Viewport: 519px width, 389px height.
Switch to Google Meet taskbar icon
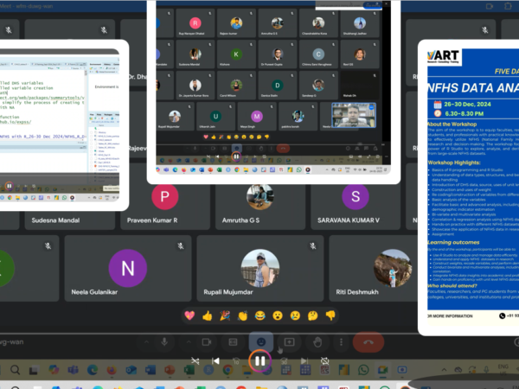coord(382,369)
